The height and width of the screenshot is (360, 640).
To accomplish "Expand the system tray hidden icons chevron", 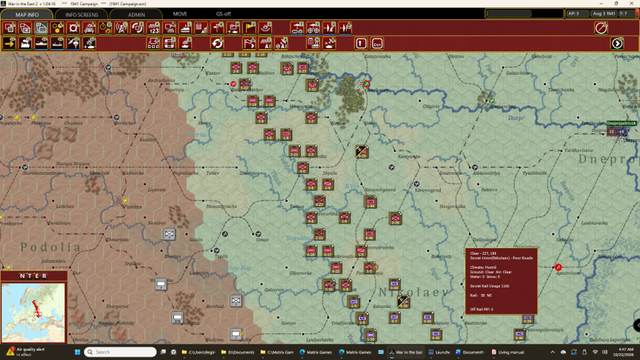I will click(553, 352).
